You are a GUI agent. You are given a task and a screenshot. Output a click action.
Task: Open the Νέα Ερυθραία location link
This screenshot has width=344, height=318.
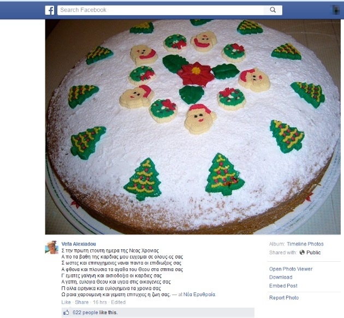tap(199, 295)
